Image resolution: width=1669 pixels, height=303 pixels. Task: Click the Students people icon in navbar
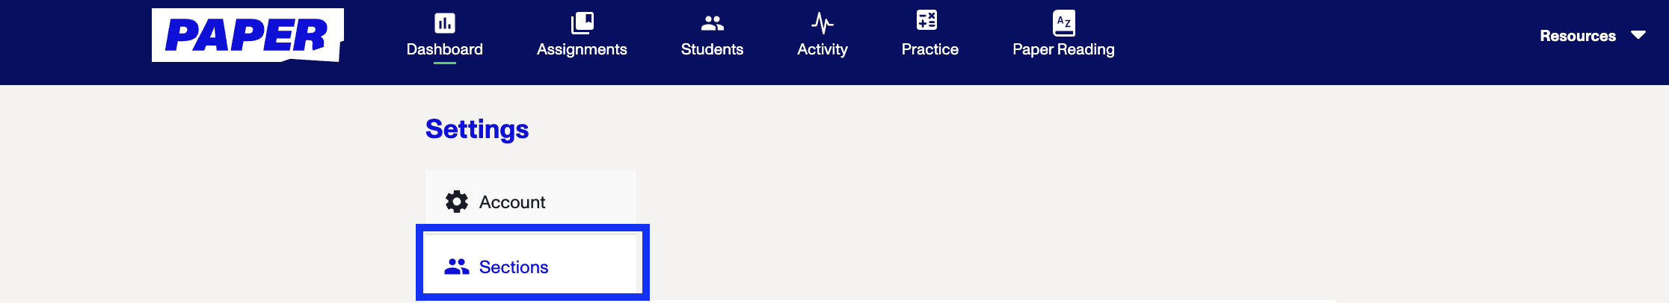[x=712, y=23]
